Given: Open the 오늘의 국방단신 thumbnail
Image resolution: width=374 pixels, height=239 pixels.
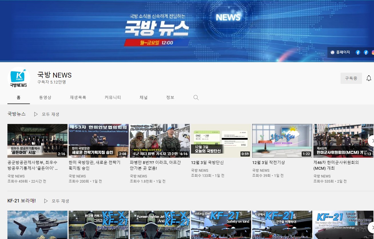Looking at the screenshot, I should pyautogui.click(x=221, y=141).
